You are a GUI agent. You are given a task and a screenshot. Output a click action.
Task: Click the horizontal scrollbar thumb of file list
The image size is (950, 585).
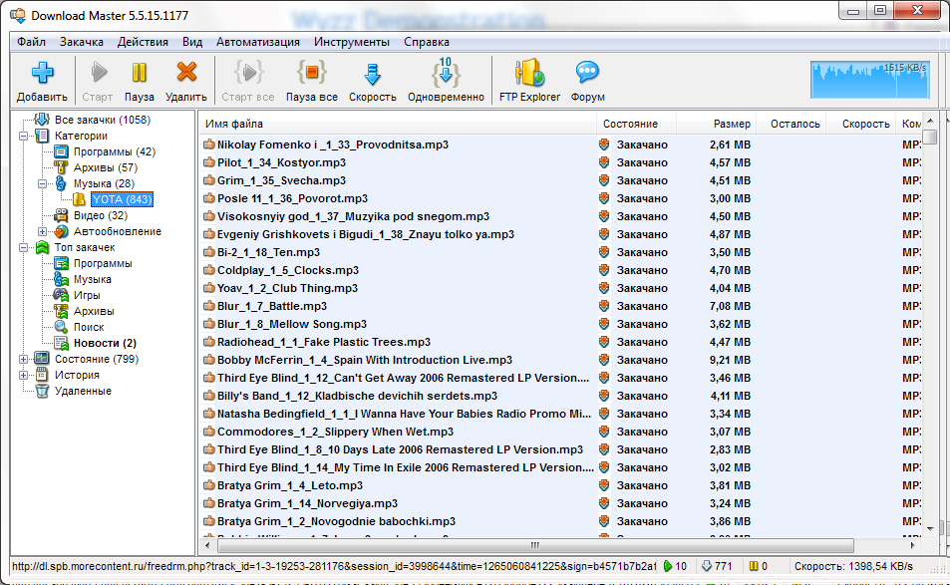click(535, 545)
